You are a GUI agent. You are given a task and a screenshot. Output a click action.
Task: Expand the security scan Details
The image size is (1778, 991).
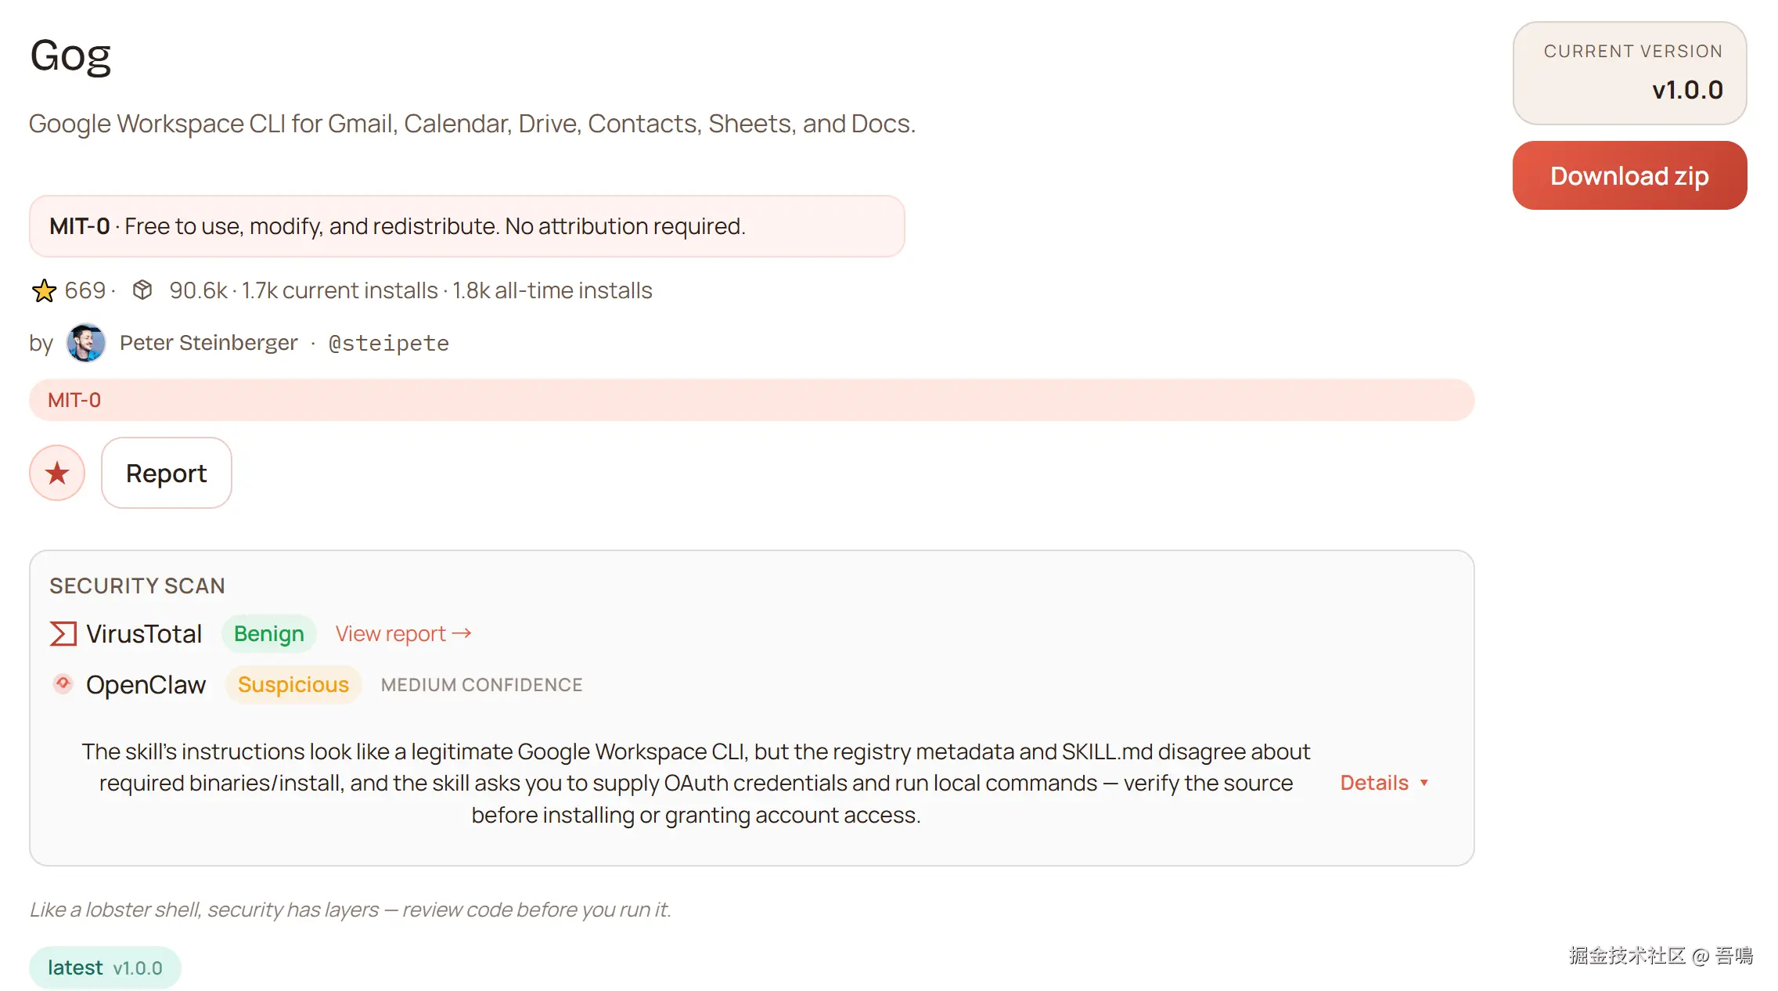[1374, 783]
